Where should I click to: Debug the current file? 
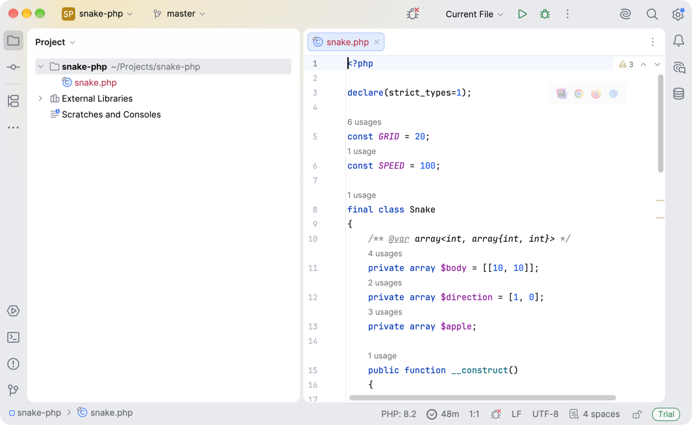point(545,14)
